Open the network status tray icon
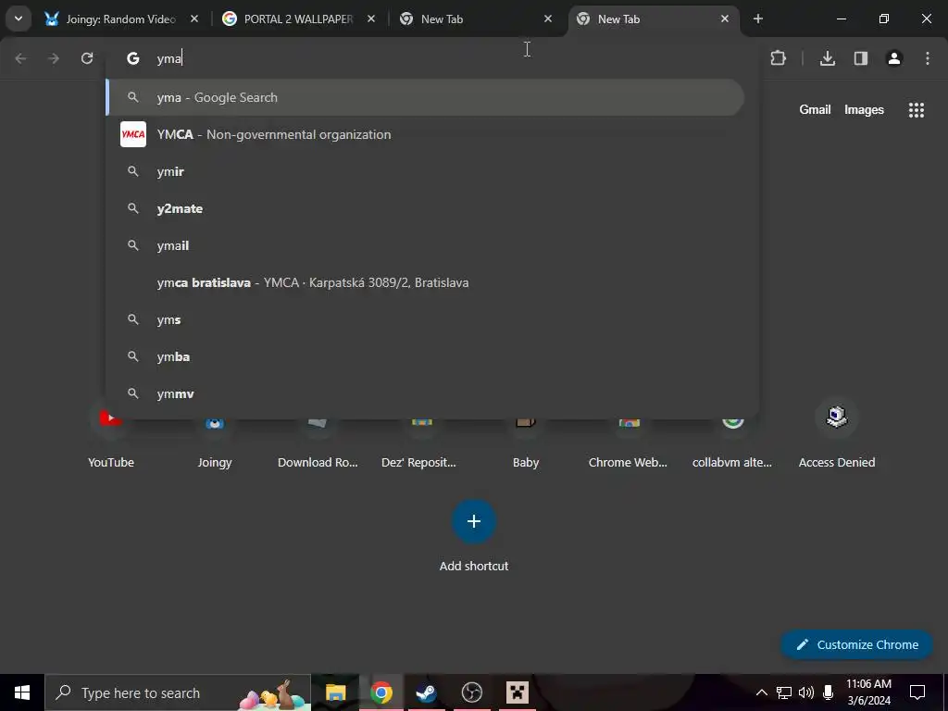The height and width of the screenshot is (711, 948). click(x=784, y=692)
